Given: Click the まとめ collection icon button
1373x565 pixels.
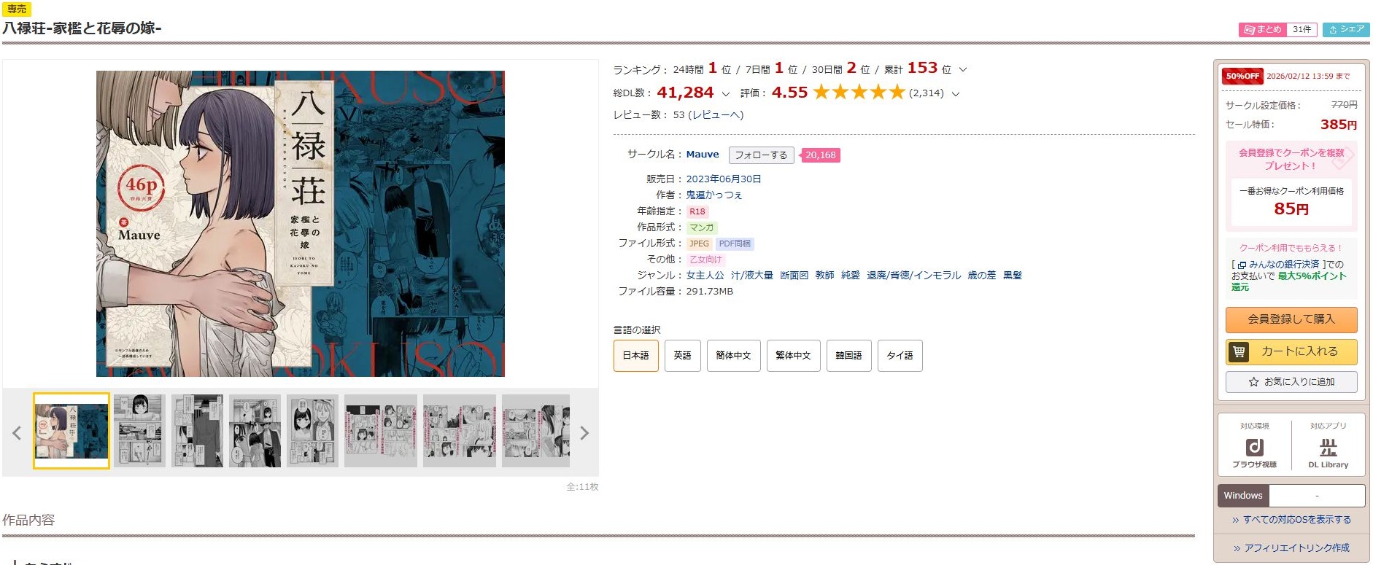Looking at the screenshot, I should pyautogui.click(x=1262, y=29).
